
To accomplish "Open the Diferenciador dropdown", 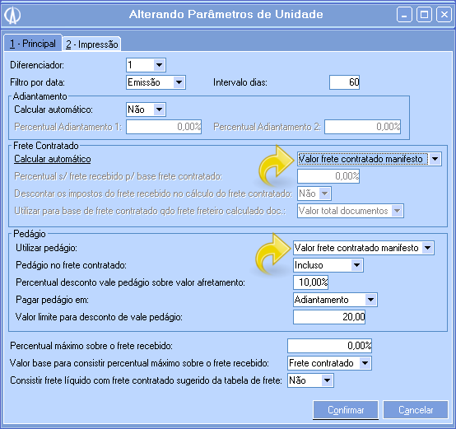I will point(159,65).
